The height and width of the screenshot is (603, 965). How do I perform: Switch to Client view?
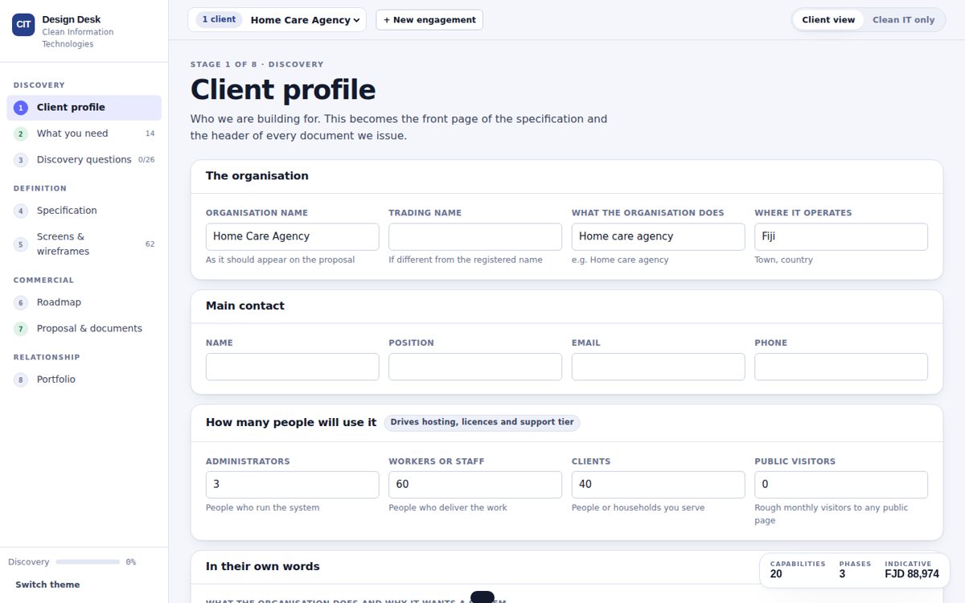(x=828, y=20)
